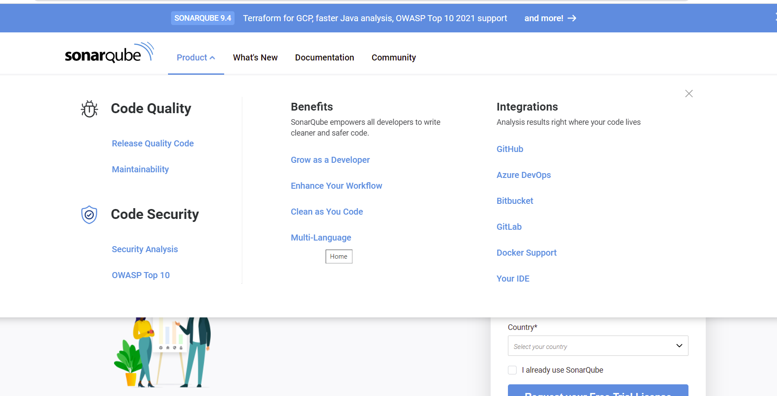
Task: Collapse the Product menu chevron
Action: 212,58
